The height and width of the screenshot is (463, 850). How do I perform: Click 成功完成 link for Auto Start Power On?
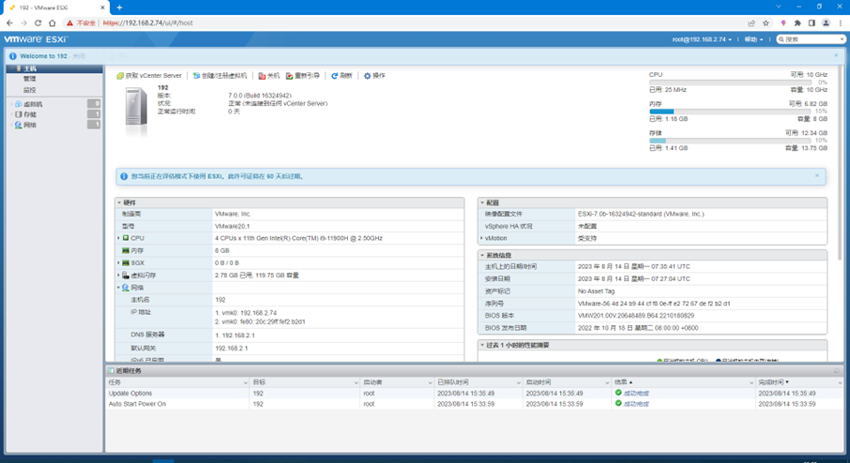pos(636,404)
